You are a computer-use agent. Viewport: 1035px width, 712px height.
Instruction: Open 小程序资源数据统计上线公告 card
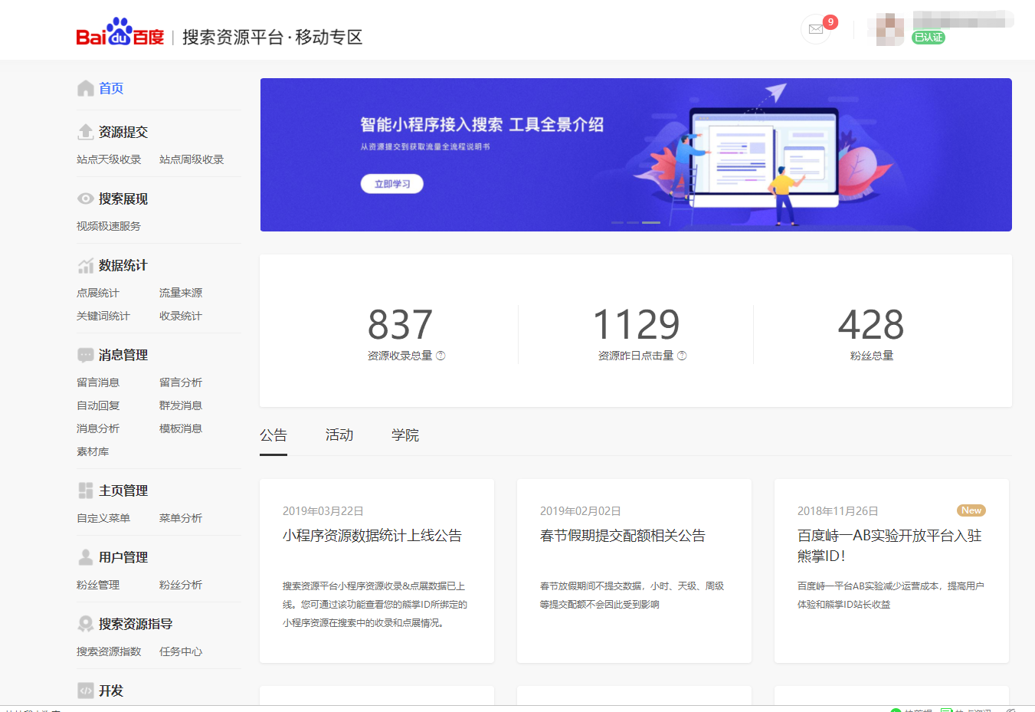(x=377, y=571)
